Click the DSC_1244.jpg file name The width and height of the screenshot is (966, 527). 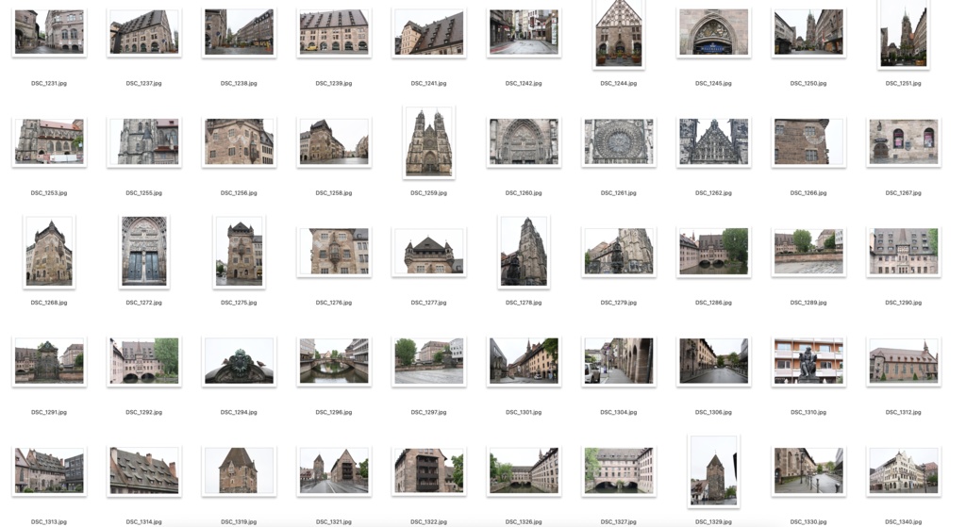pyautogui.click(x=619, y=83)
